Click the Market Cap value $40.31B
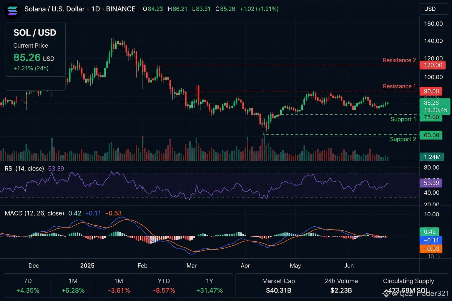 [x=278, y=290]
